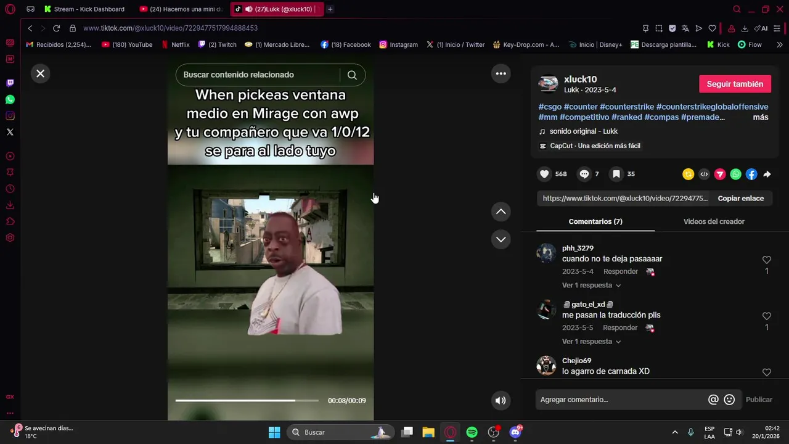Like the video with the heart icon

[x=544, y=174]
